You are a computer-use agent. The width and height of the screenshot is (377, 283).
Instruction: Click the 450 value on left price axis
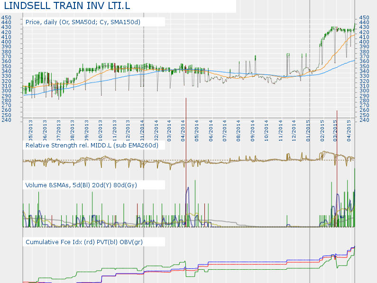(x=6, y=18)
